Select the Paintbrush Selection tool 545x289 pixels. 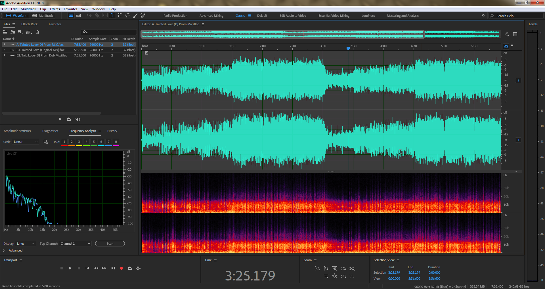click(x=135, y=15)
